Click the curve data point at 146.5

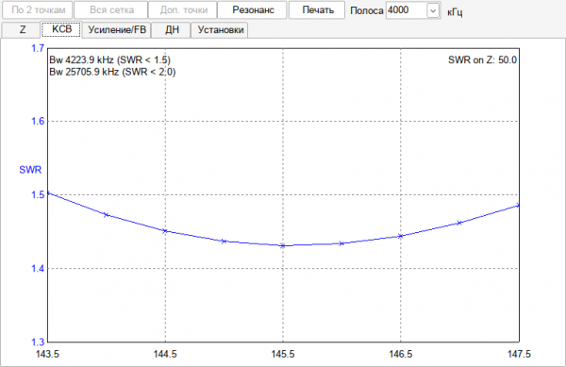click(400, 236)
